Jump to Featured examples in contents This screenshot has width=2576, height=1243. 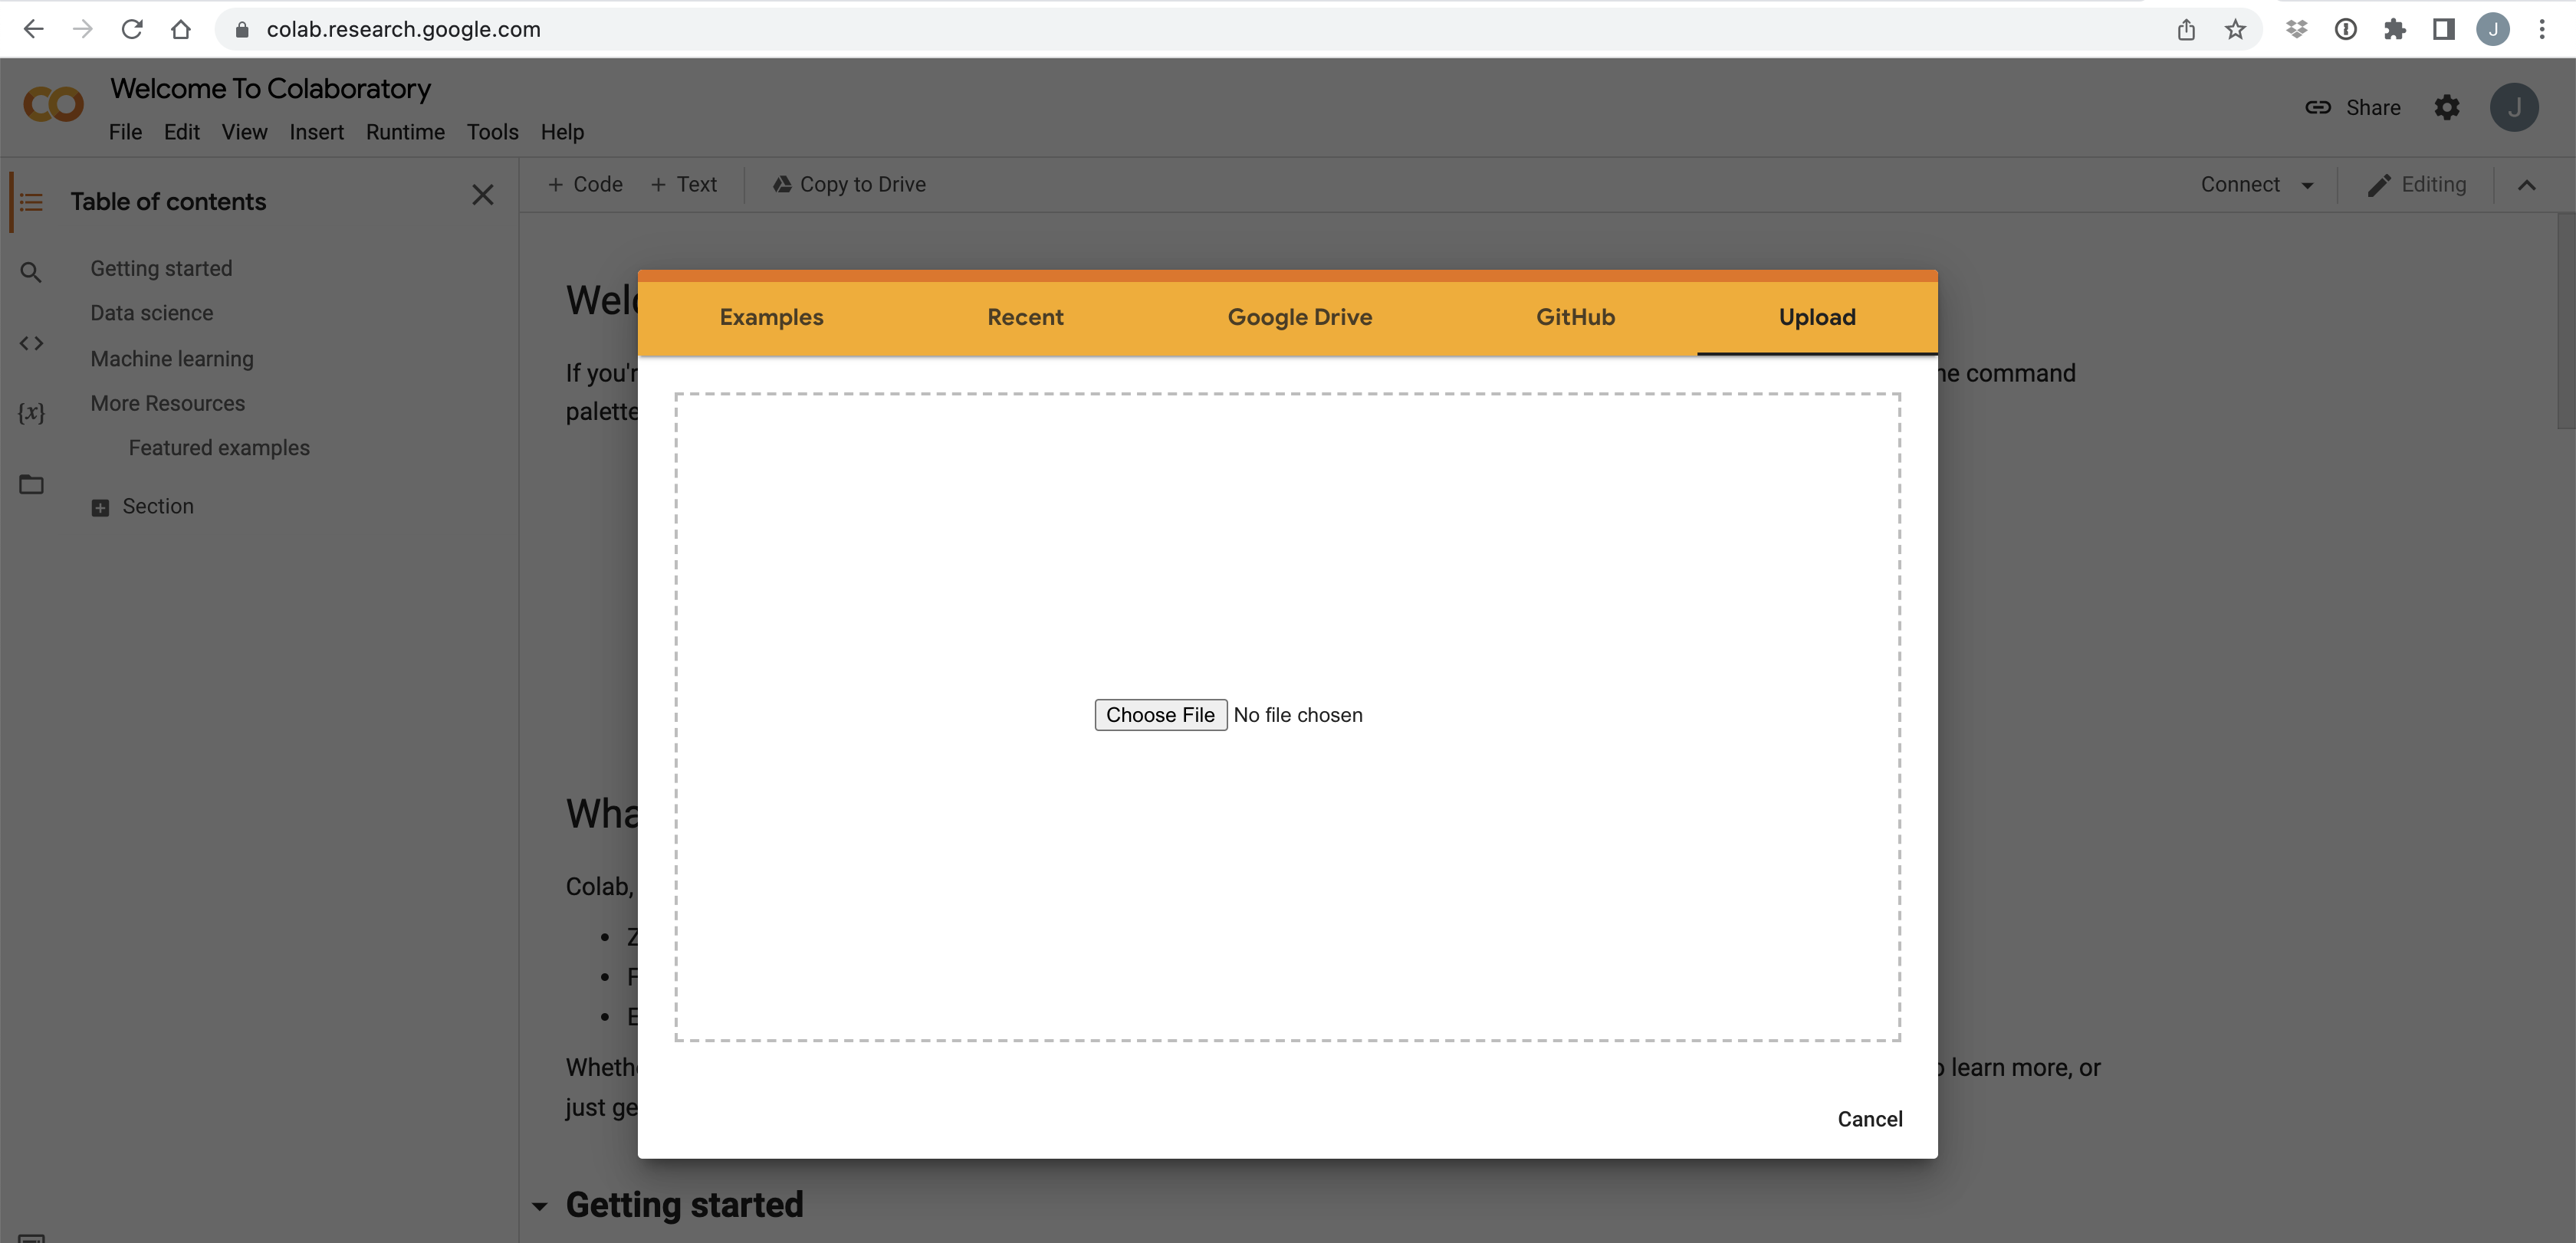219,448
